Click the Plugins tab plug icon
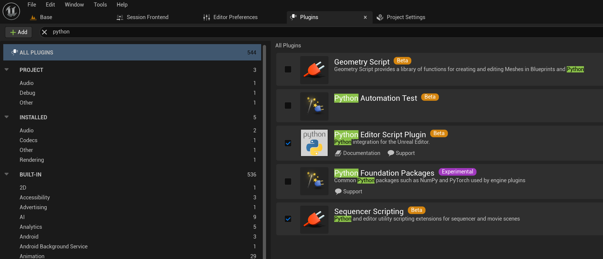The height and width of the screenshot is (259, 603). coord(293,17)
